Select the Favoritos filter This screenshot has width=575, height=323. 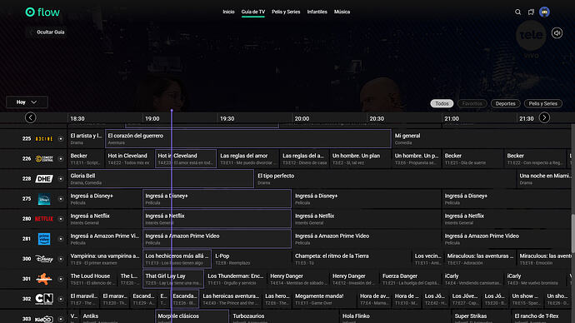click(472, 103)
